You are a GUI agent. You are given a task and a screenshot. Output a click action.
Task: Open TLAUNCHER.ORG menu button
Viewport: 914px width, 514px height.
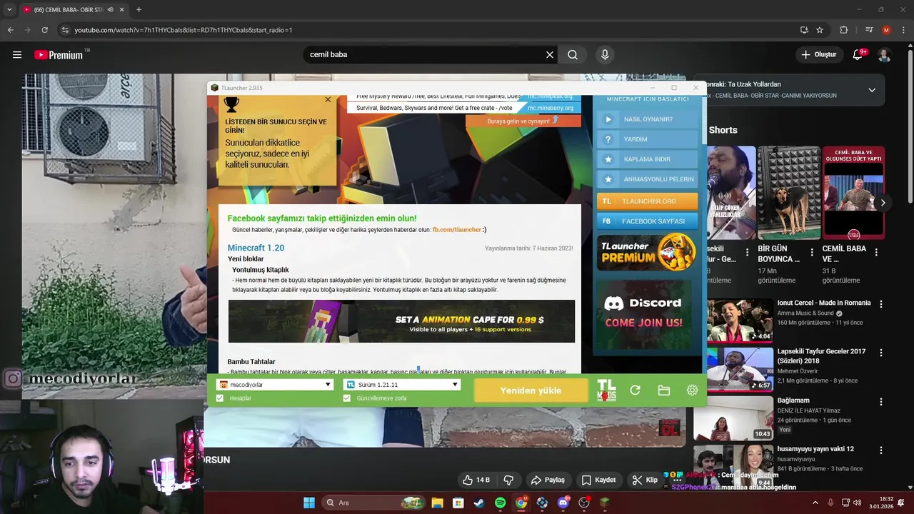[647, 201]
